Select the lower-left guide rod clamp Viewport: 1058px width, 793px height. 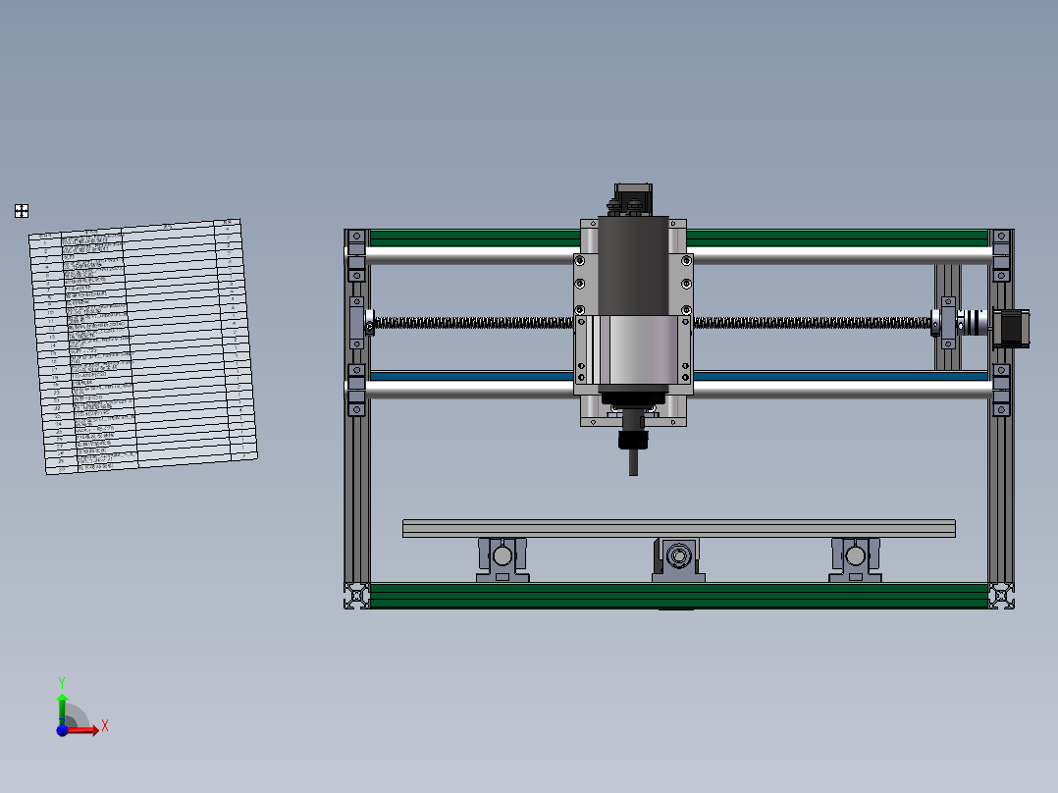pyautogui.click(x=356, y=390)
